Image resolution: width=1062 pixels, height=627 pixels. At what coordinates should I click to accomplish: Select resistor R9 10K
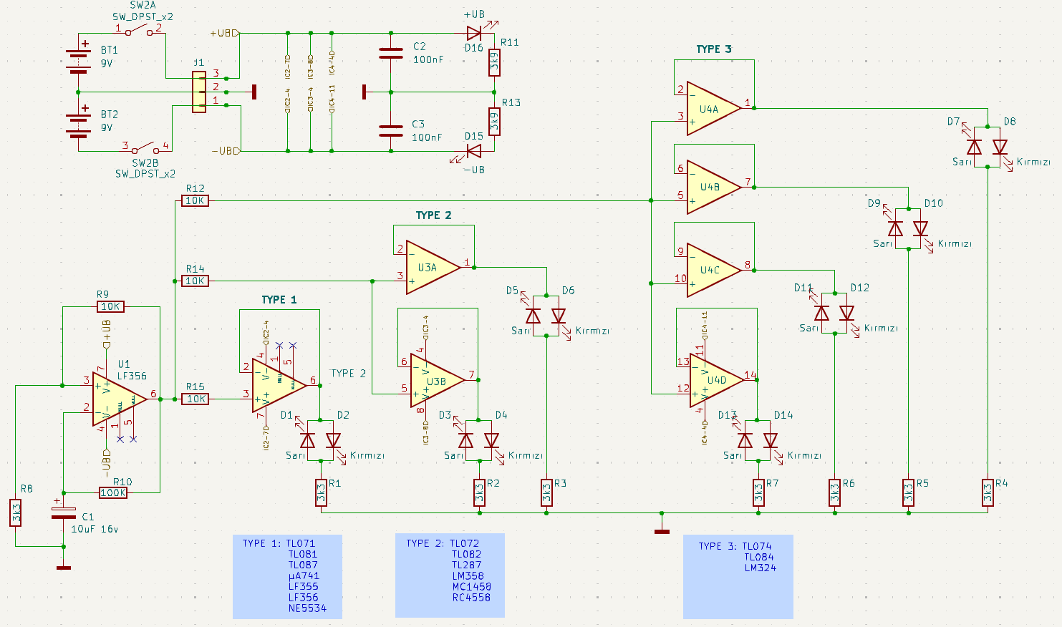point(110,306)
